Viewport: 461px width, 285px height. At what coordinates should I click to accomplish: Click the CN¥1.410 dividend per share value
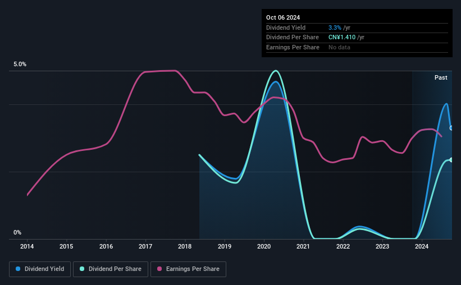pyautogui.click(x=342, y=38)
